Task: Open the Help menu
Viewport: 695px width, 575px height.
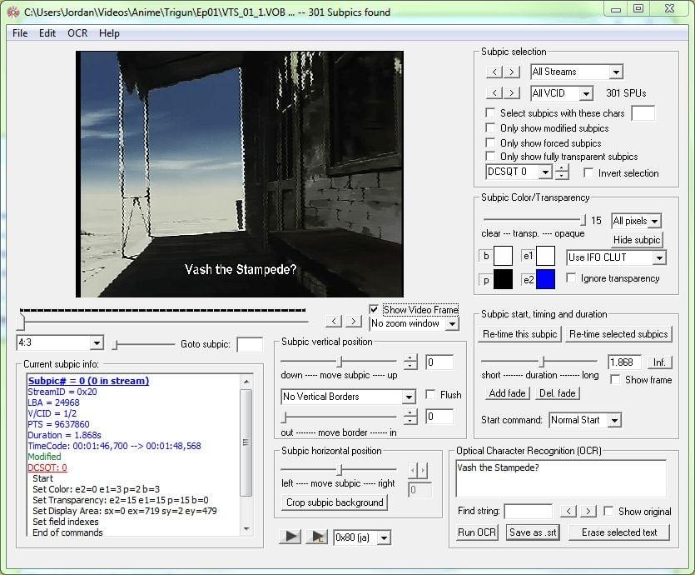Action: tap(109, 33)
